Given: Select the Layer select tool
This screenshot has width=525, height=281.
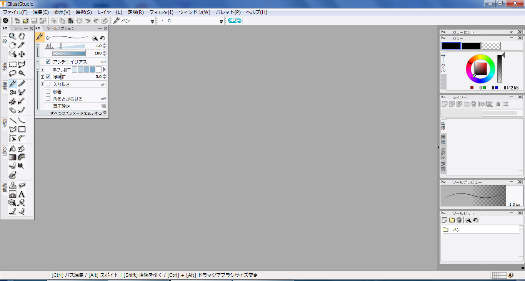Looking at the screenshot, I should pyautogui.click(x=13, y=54).
